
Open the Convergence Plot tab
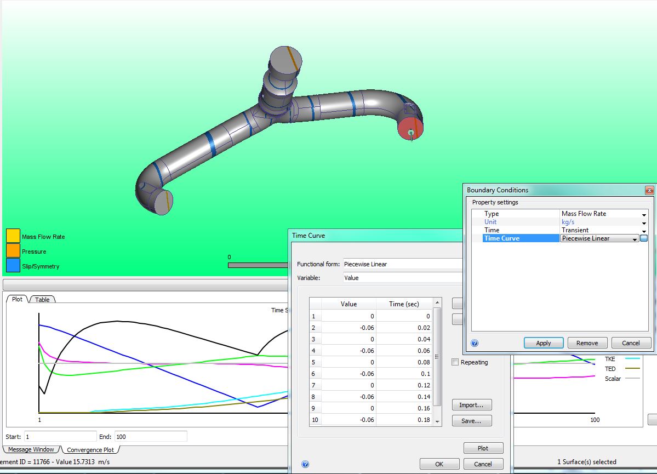[x=90, y=450]
